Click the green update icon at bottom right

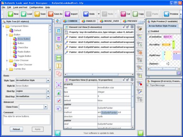tap(140, 133)
